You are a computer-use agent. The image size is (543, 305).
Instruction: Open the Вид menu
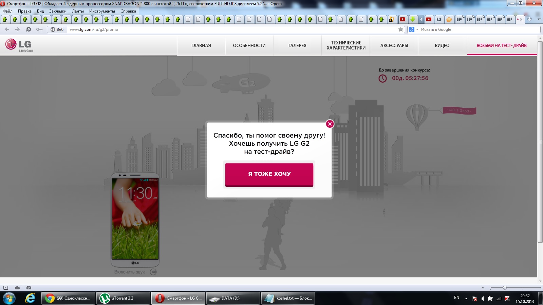(40, 11)
